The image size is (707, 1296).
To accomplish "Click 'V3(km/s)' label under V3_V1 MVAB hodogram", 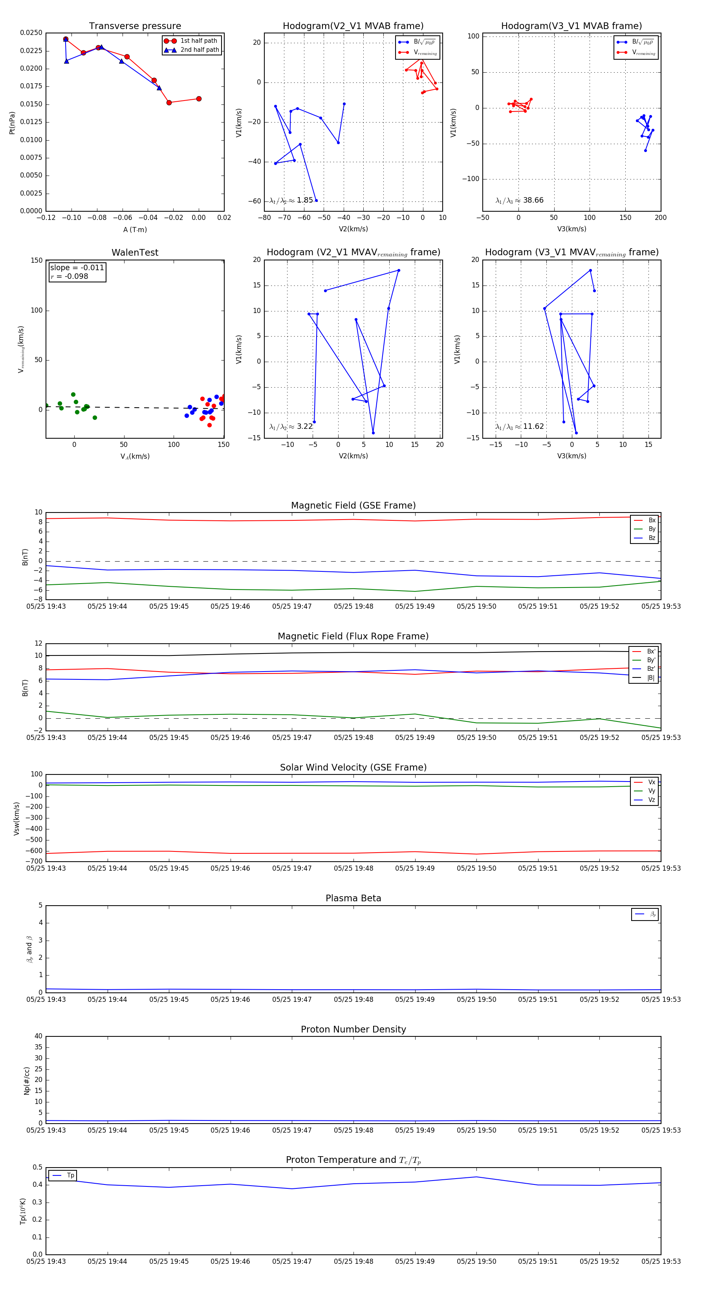I will (x=571, y=229).
